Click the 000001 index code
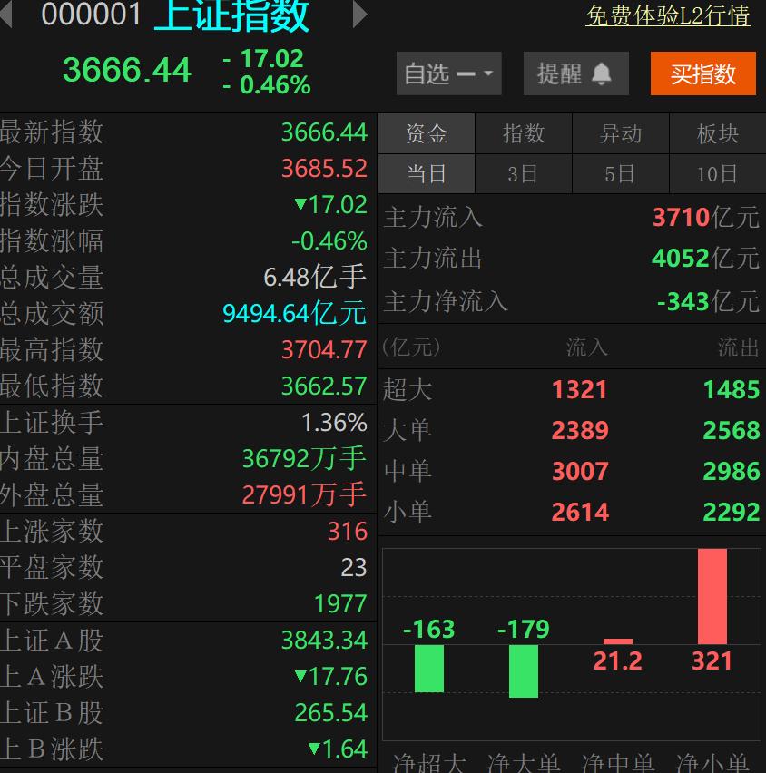Screen dimensions: 766x773 (92, 15)
